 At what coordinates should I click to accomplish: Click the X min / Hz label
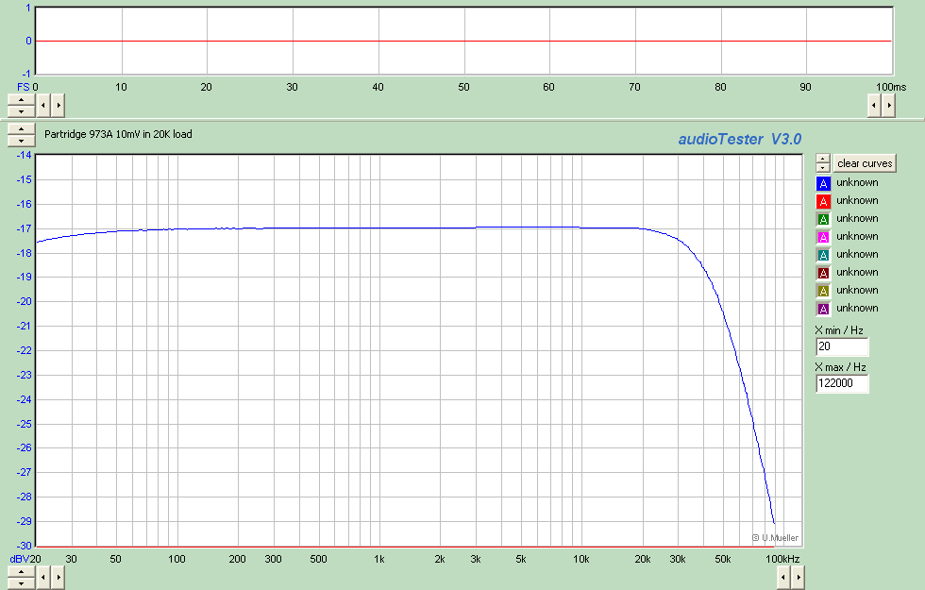(x=839, y=330)
